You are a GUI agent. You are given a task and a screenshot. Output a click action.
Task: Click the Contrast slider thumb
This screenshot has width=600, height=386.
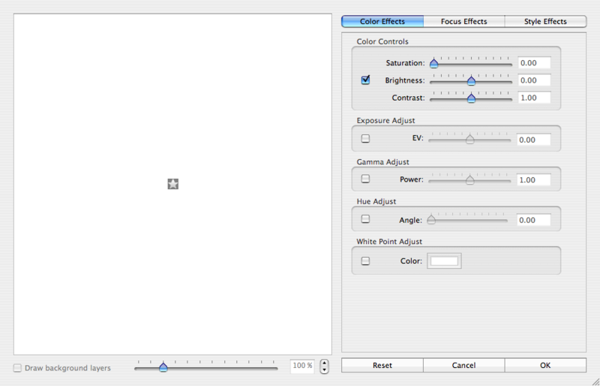point(471,98)
